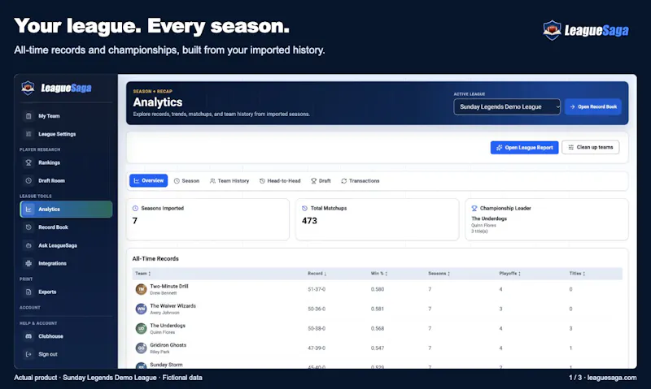Open Clubhouse from the sidebar

click(x=66, y=336)
